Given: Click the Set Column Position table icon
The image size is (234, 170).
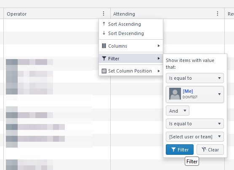Looking at the screenshot, I should [104, 71].
